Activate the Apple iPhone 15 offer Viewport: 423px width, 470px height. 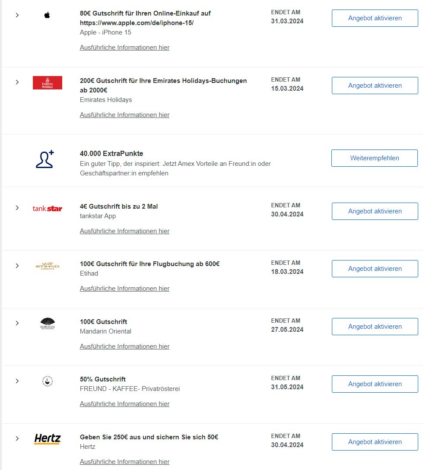[x=375, y=18]
